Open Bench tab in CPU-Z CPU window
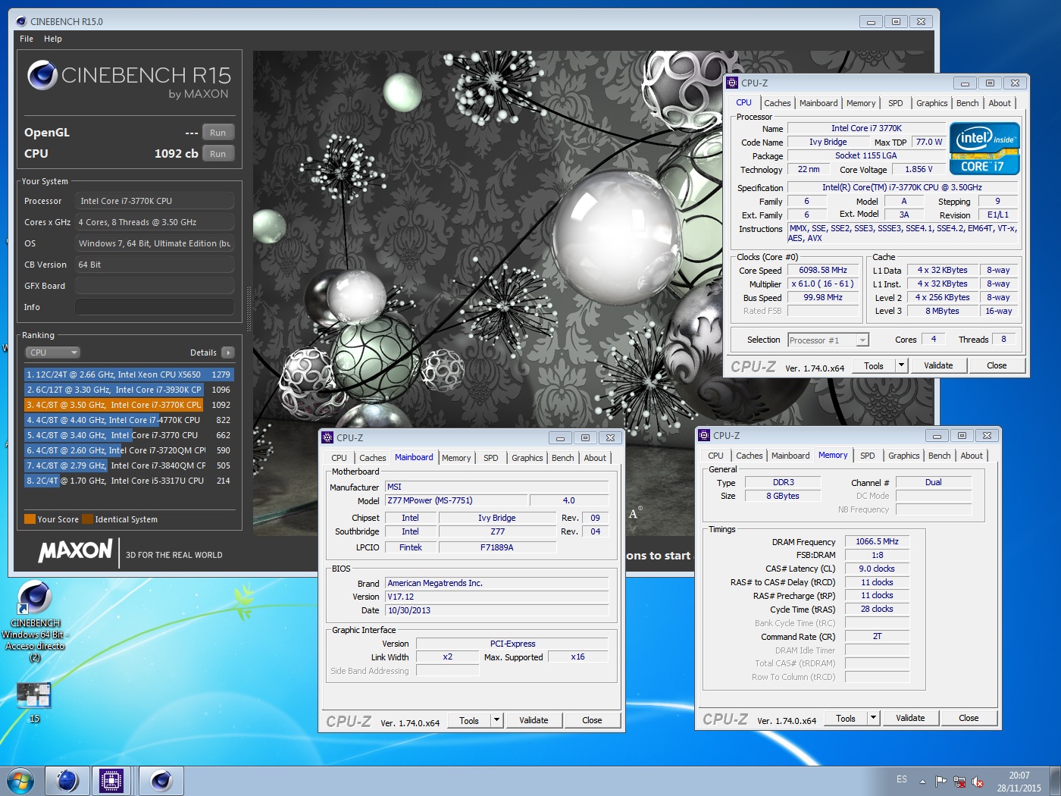 click(968, 103)
